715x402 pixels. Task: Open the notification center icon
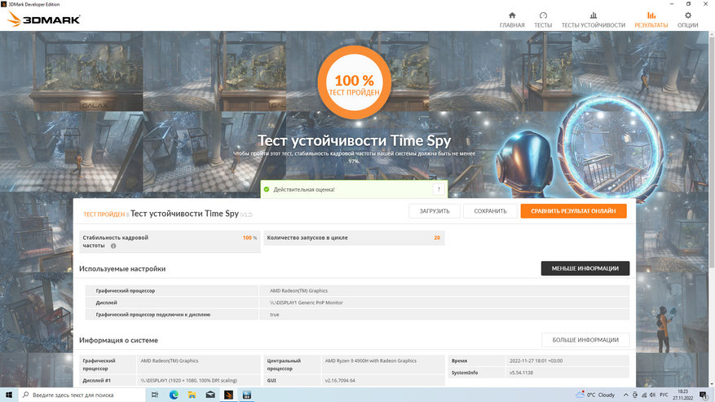(704, 395)
